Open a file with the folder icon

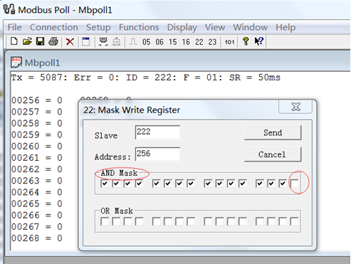(27, 41)
